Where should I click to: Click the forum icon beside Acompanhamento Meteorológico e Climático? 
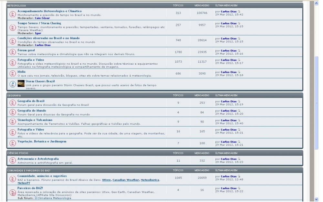tap(12, 14)
